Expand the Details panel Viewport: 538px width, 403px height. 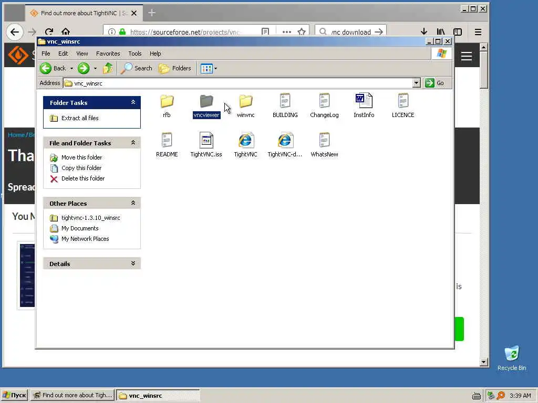tap(133, 263)
